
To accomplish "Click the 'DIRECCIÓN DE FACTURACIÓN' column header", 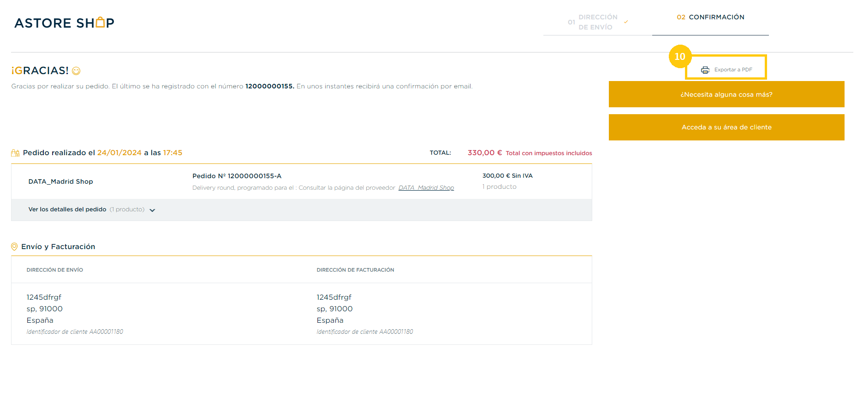I will 355,270.
